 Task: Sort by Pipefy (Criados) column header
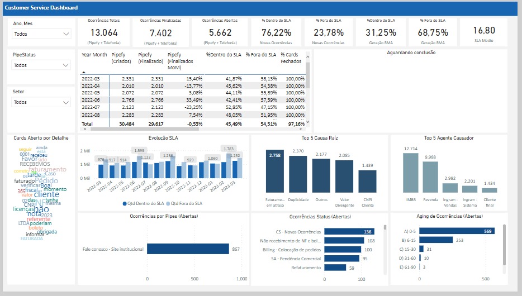click(x=121, y=58)
